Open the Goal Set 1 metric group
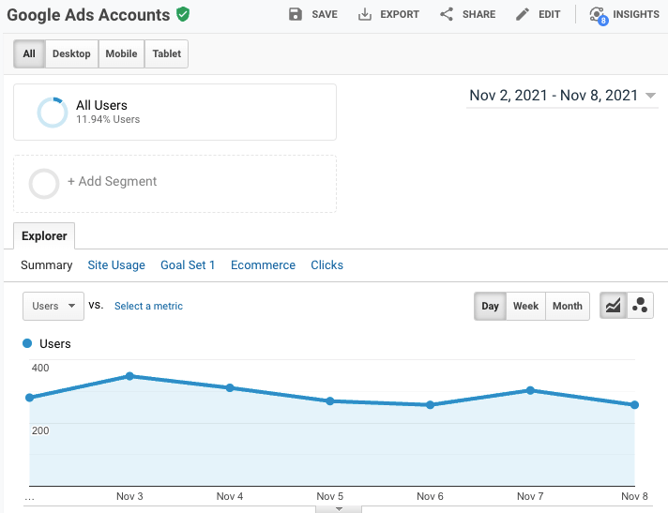The image size is (668, 513). (188, 264)
